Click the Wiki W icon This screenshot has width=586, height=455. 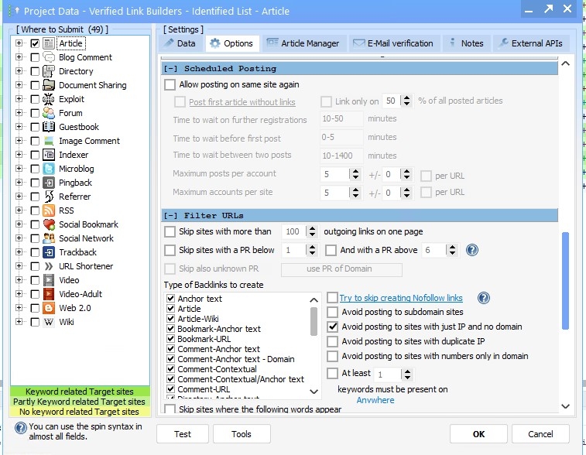49,322
